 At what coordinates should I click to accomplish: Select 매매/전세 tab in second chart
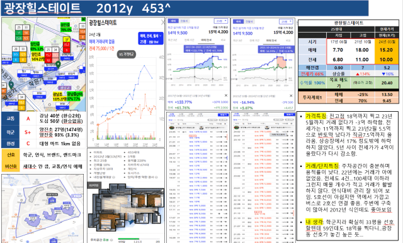tap(271, 41)
